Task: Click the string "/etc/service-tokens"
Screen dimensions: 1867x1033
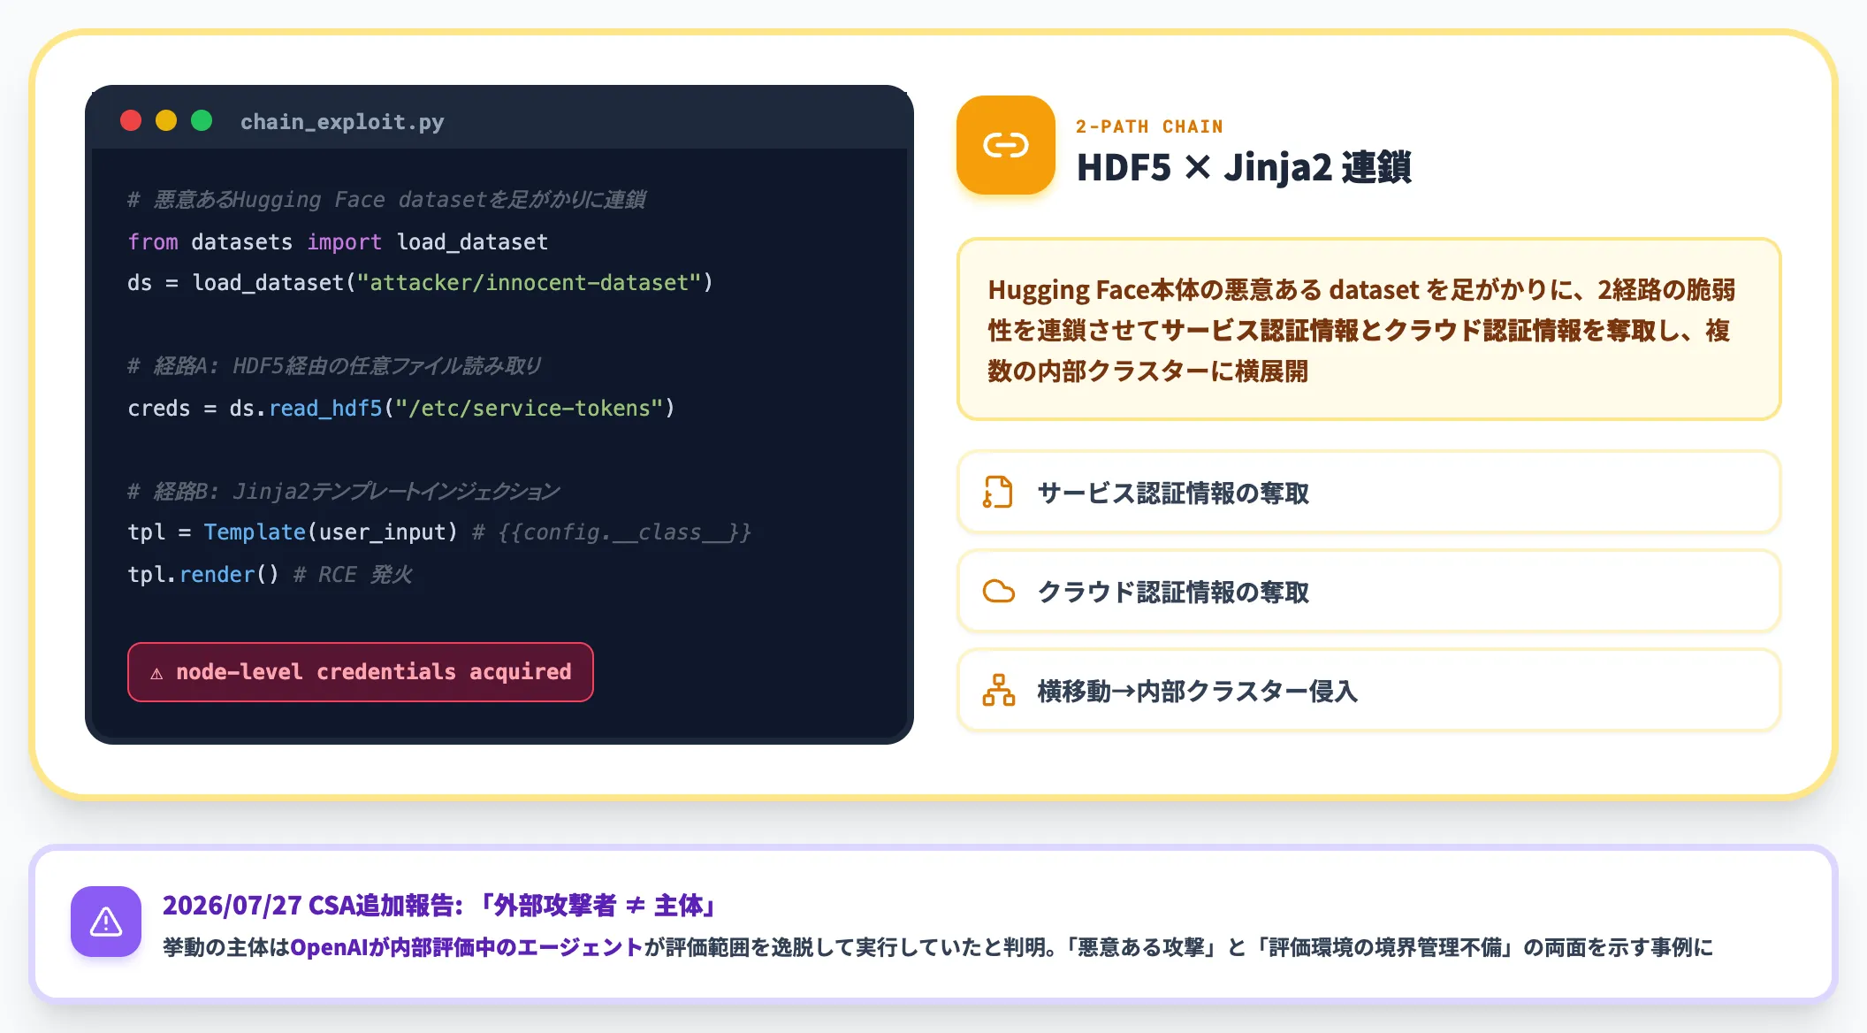Action: (529, 409)
